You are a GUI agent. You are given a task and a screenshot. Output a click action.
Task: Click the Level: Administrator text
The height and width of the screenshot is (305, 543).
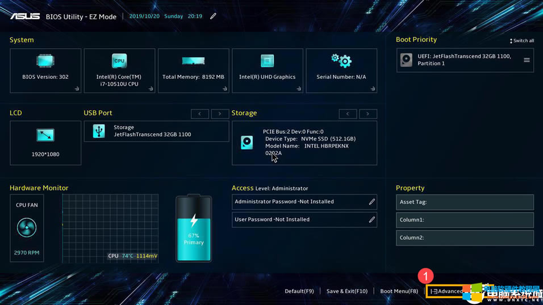pyautogui.click(x=282, y=188)
